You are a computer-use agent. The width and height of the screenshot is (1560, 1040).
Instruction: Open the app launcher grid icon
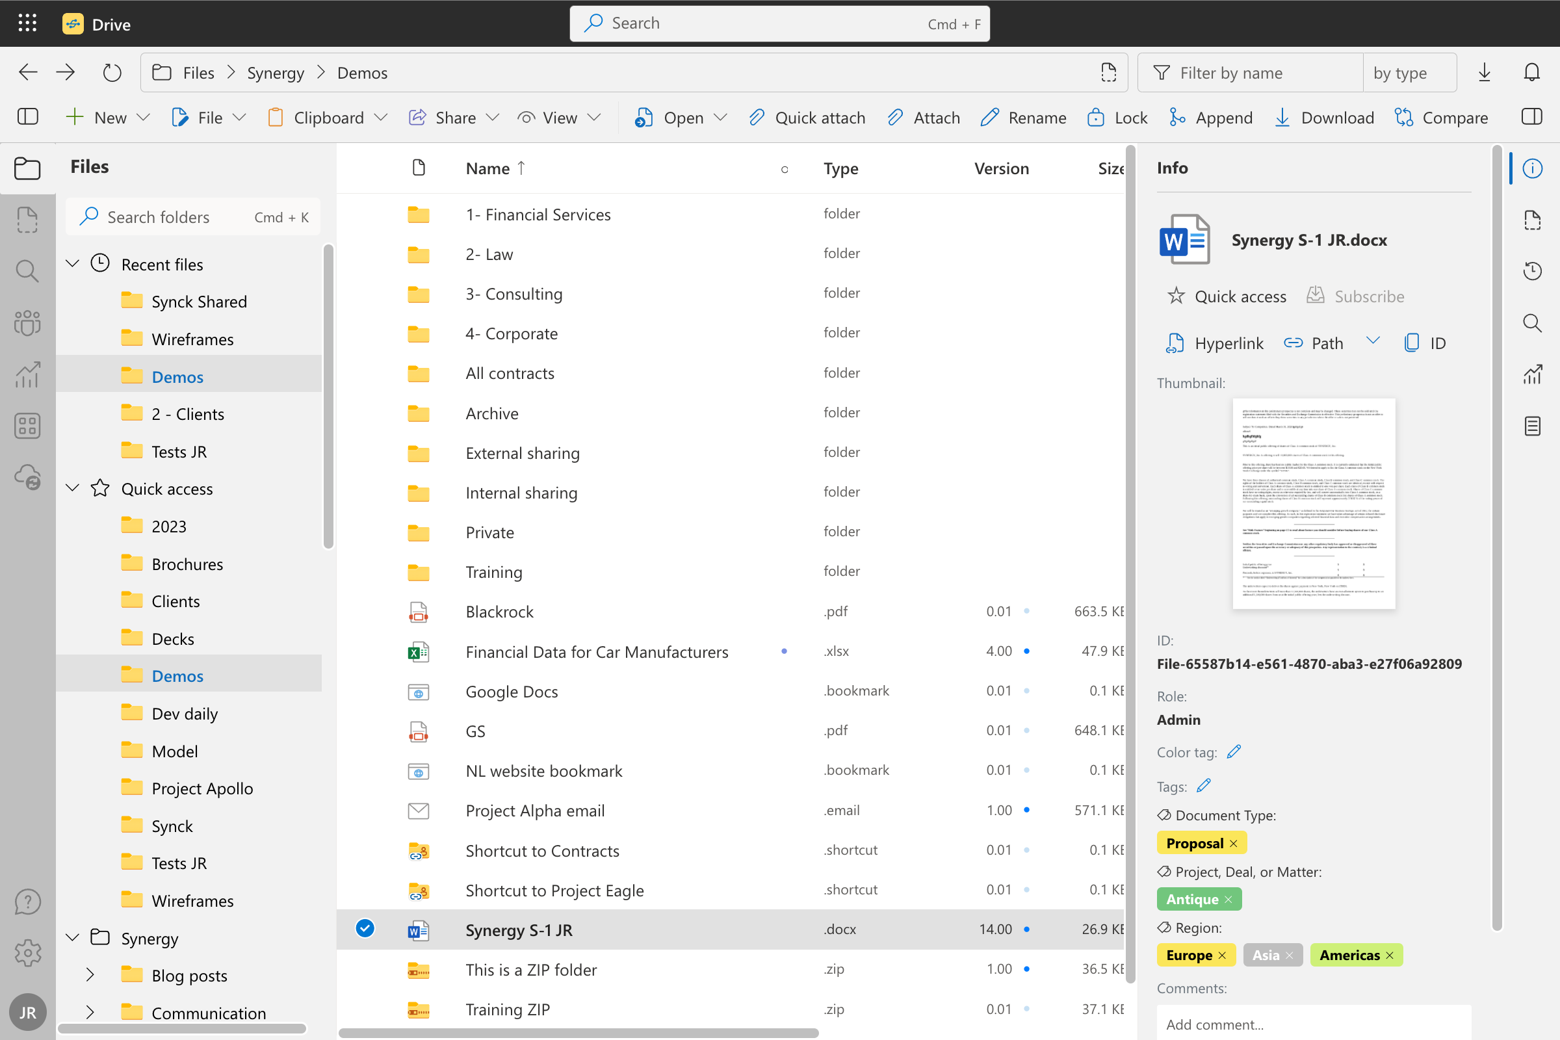pyautogui.click(x=27, y=23)
